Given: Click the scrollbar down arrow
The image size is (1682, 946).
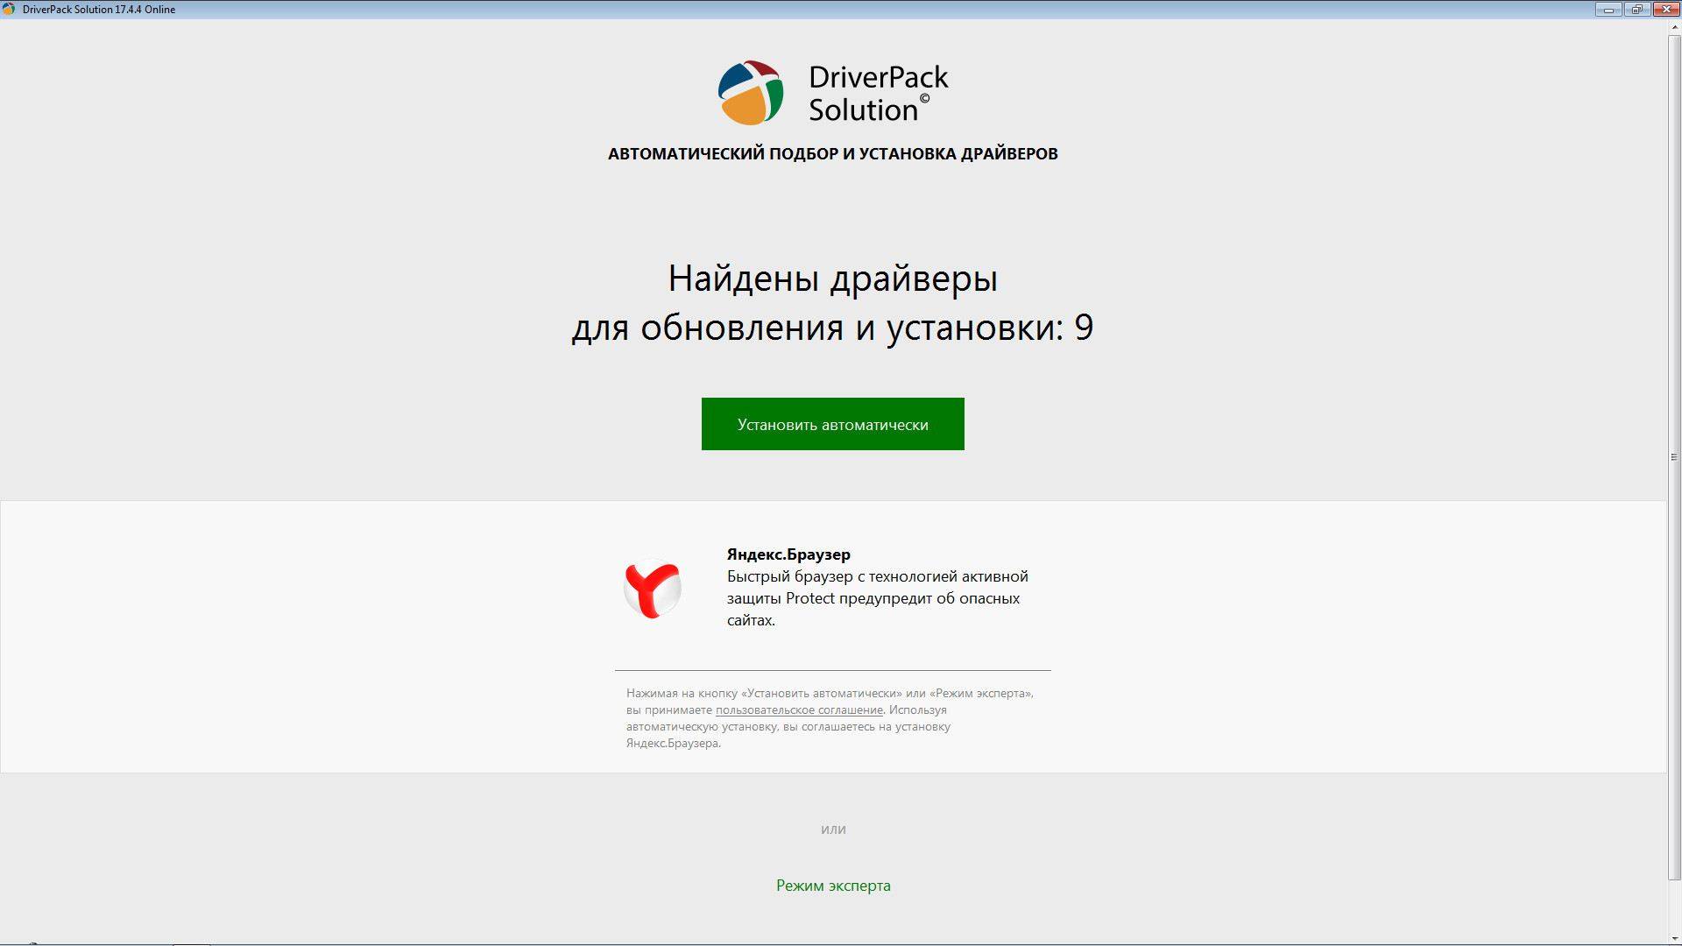Looking at the screenshot, I should pos(1674,938).
